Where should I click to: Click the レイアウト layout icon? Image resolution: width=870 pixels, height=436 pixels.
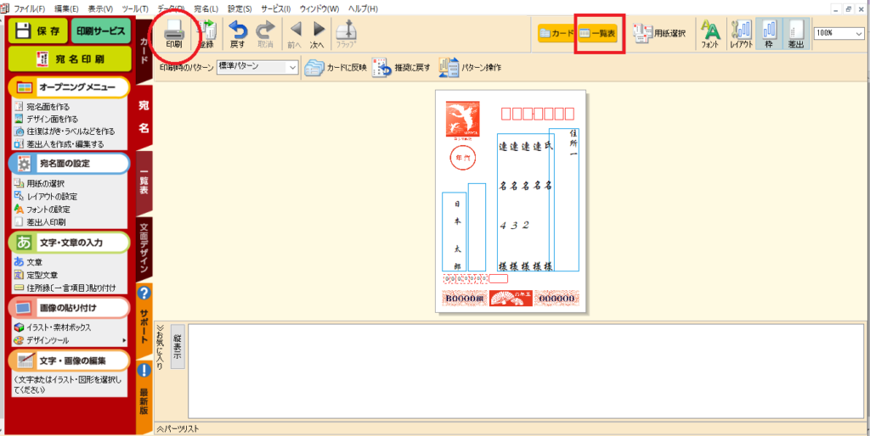coord(741,33)
